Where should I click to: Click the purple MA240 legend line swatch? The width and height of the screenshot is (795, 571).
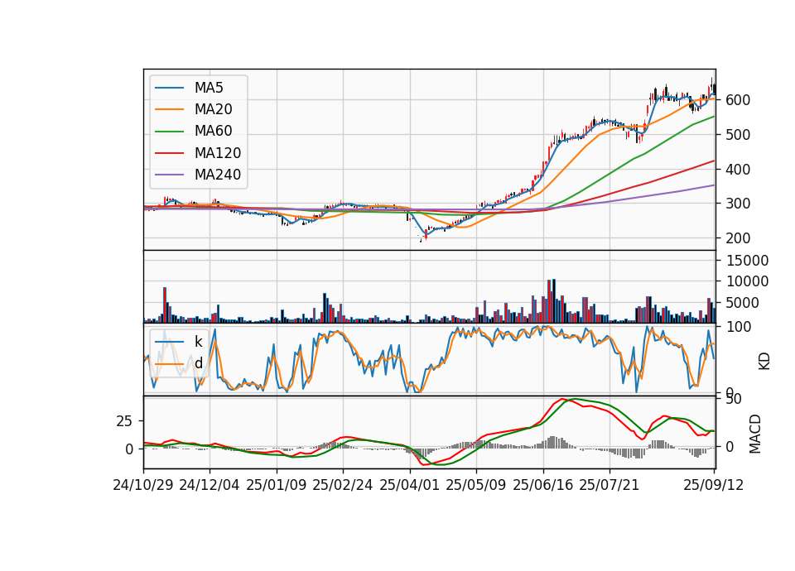[x=170, y=175]
